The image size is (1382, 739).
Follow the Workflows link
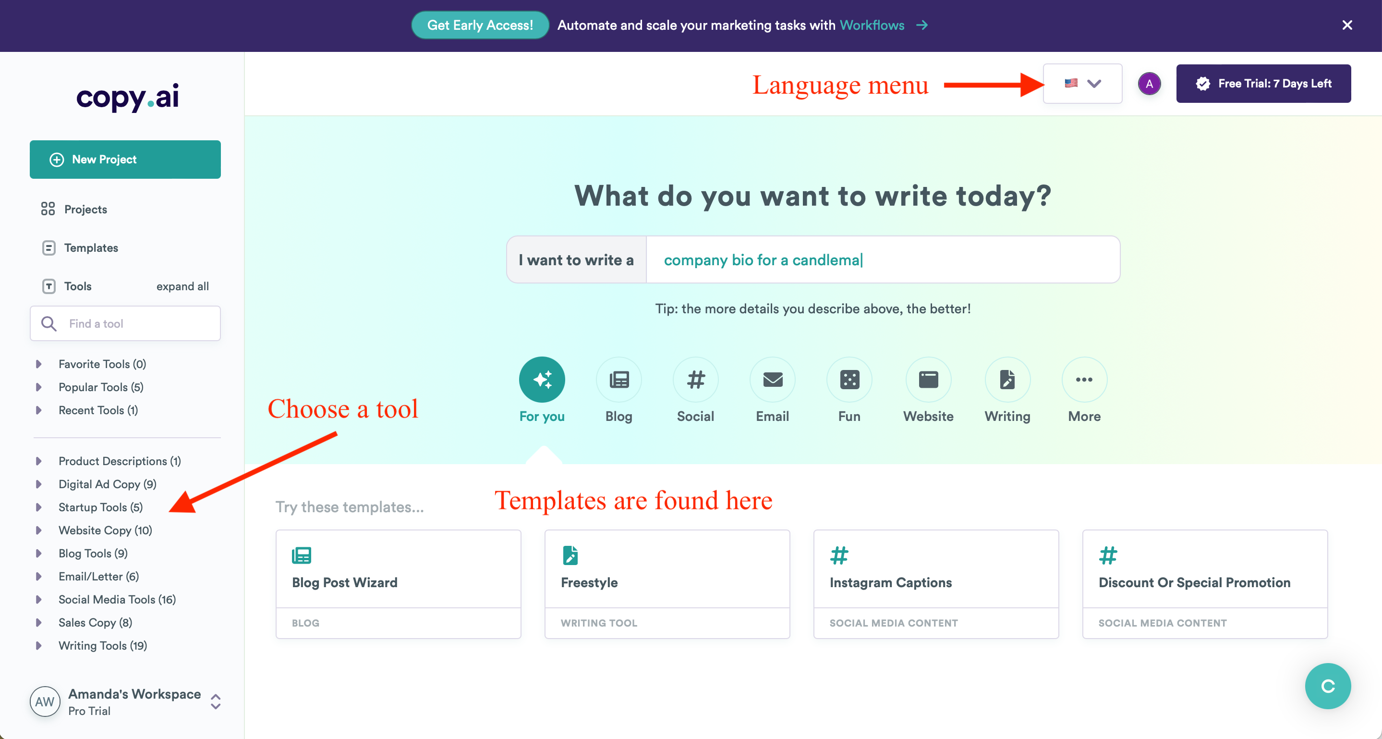872,25
